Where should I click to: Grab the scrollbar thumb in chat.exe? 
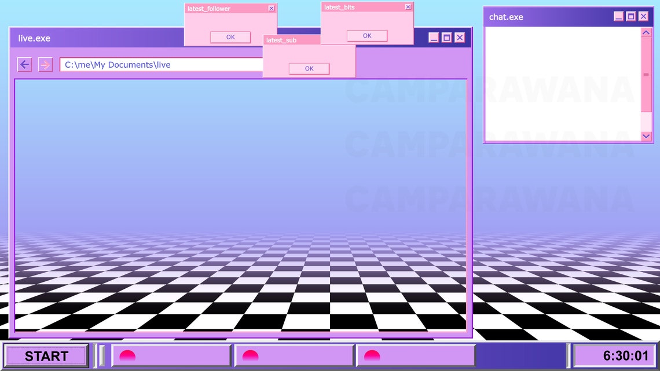click(x=646, y=75)
